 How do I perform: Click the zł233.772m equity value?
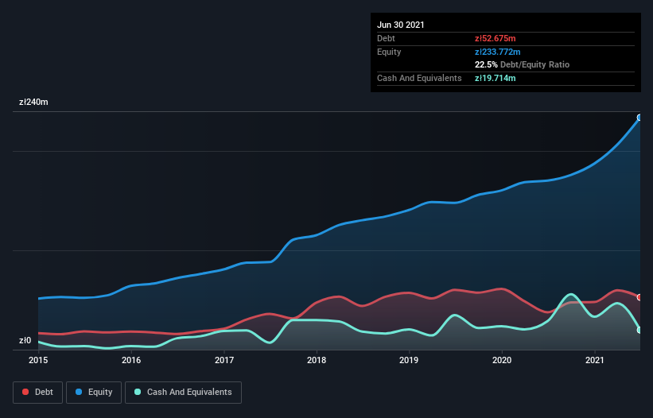click(498, 52)
